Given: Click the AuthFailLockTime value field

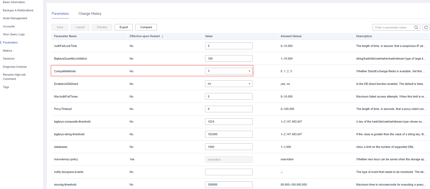Looking at the screenshot, I should (x=229, y=46).
